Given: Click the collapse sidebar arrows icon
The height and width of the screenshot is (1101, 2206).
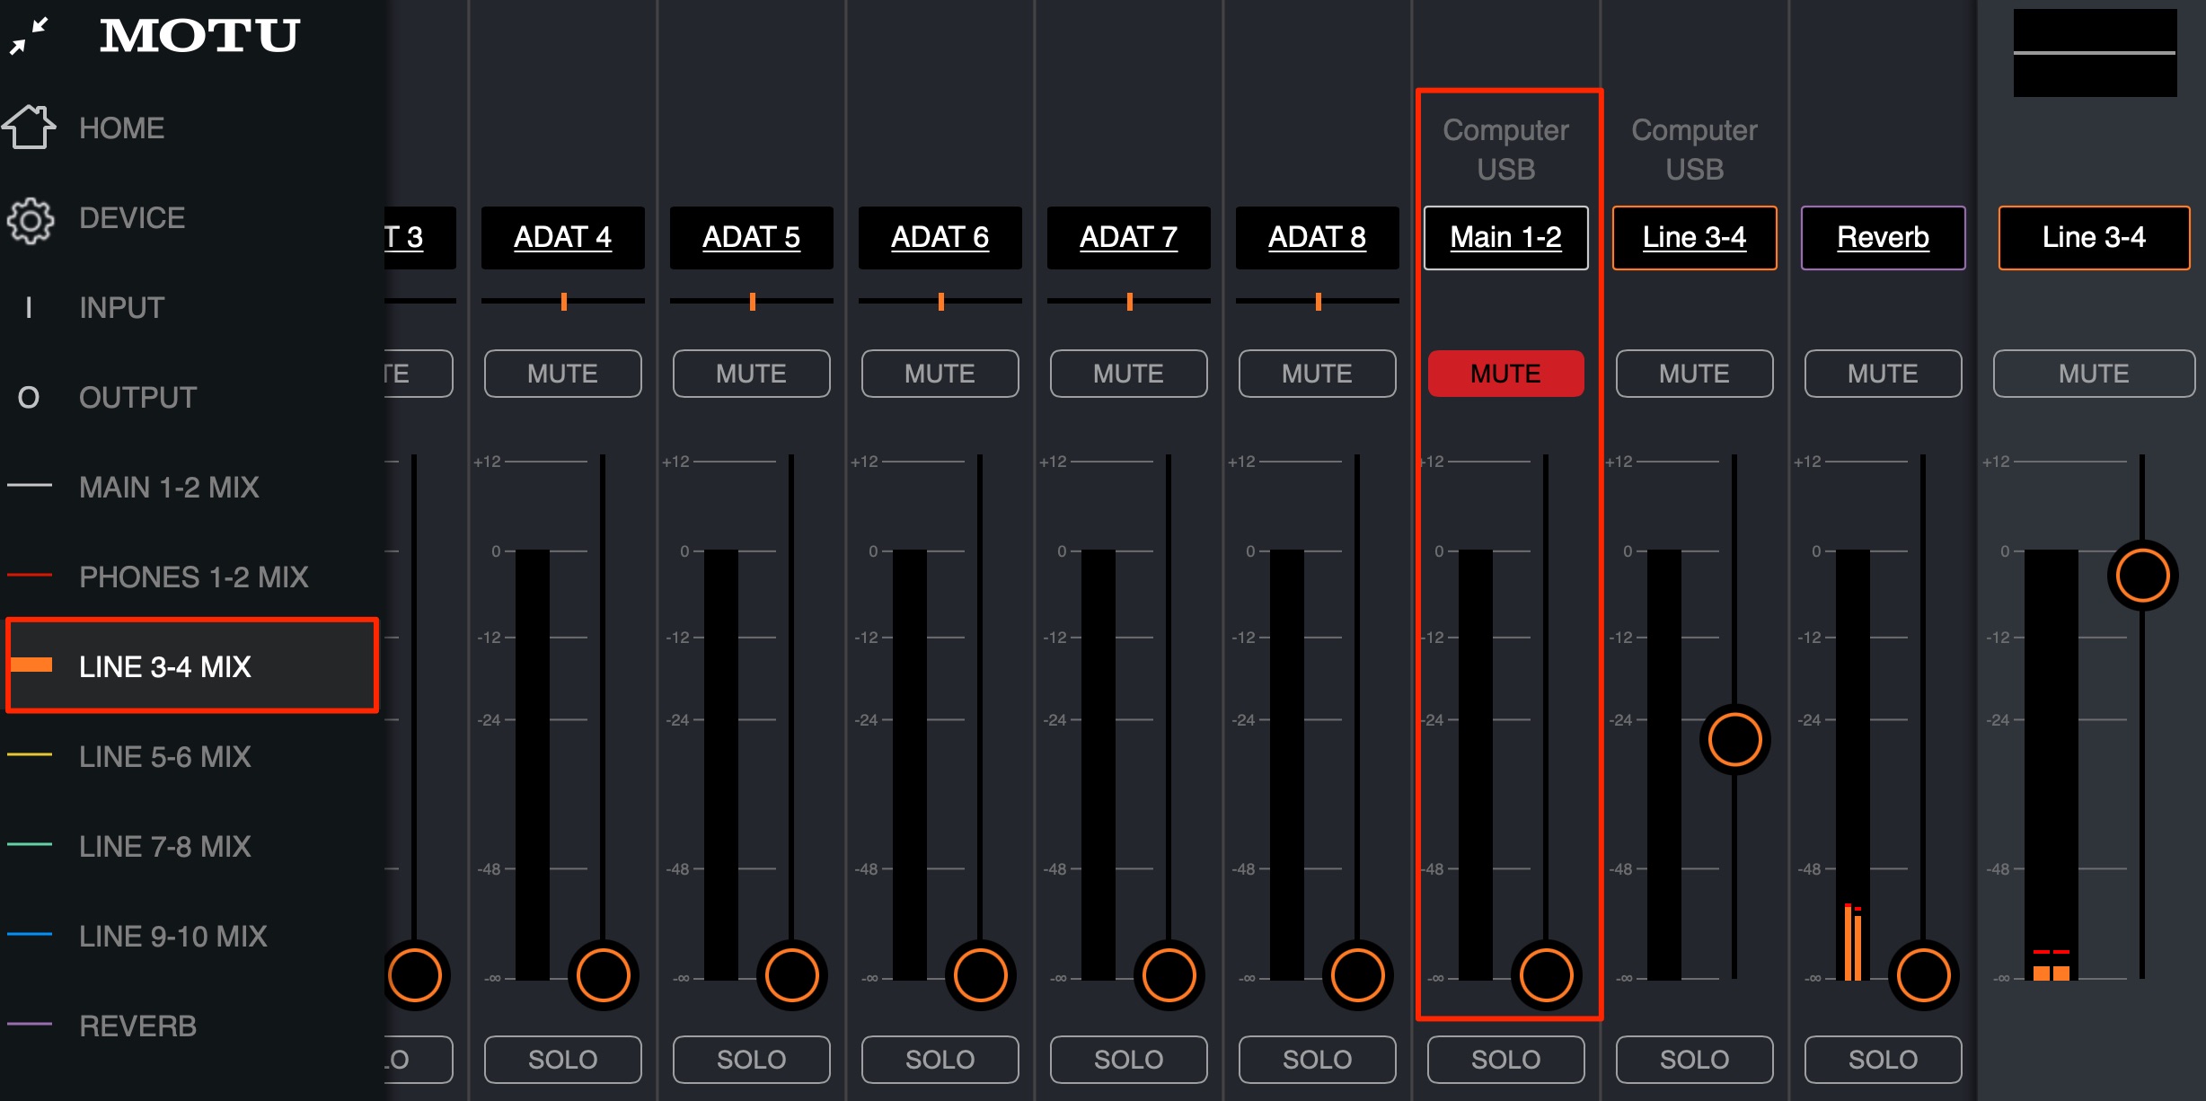Looking at the screenshot, I should click(x=29, y=36).
